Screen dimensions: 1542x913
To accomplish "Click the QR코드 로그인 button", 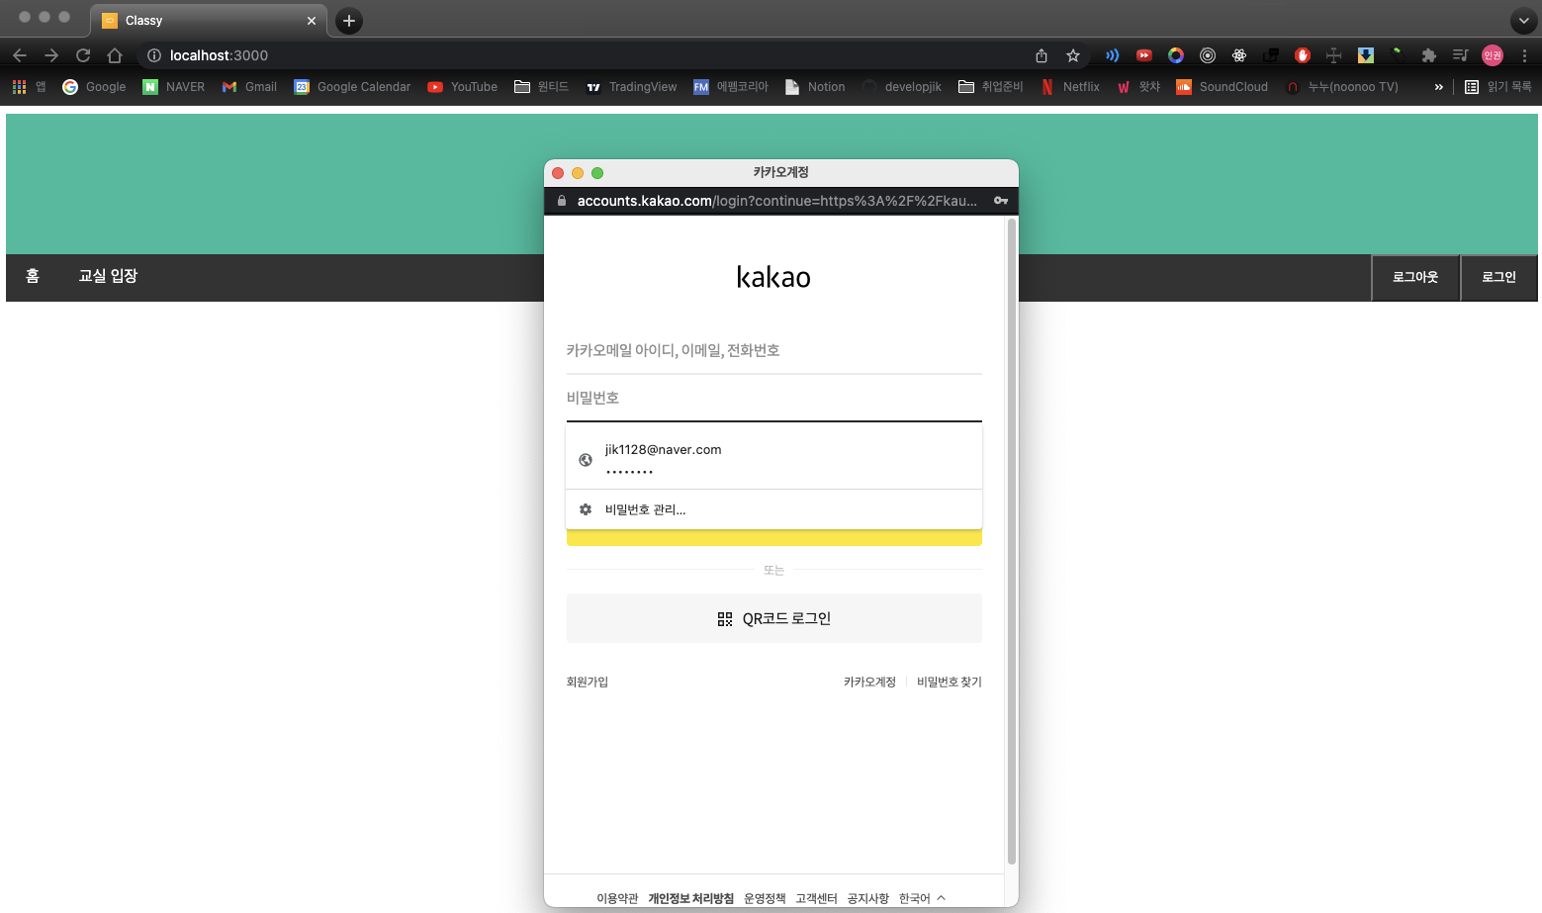I will pos(773,618).
